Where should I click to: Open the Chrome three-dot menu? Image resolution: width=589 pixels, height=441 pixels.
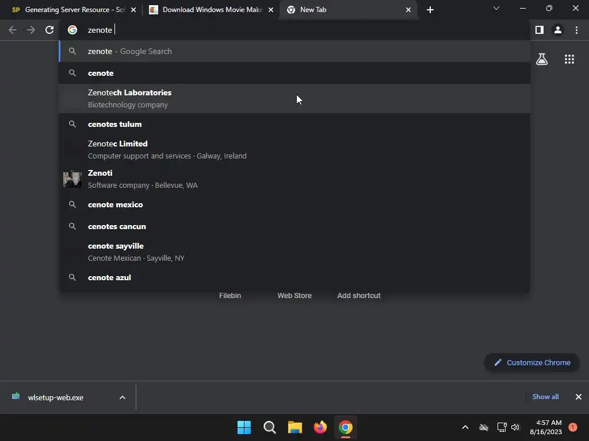click(x=576, y=30)
